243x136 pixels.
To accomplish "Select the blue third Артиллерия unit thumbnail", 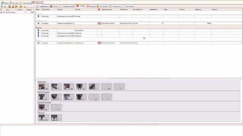I will click(x=67, y=97).
